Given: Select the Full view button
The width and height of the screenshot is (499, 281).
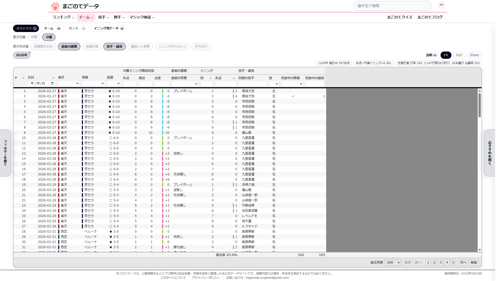Looking at the screenshot, I should [459, 55].
